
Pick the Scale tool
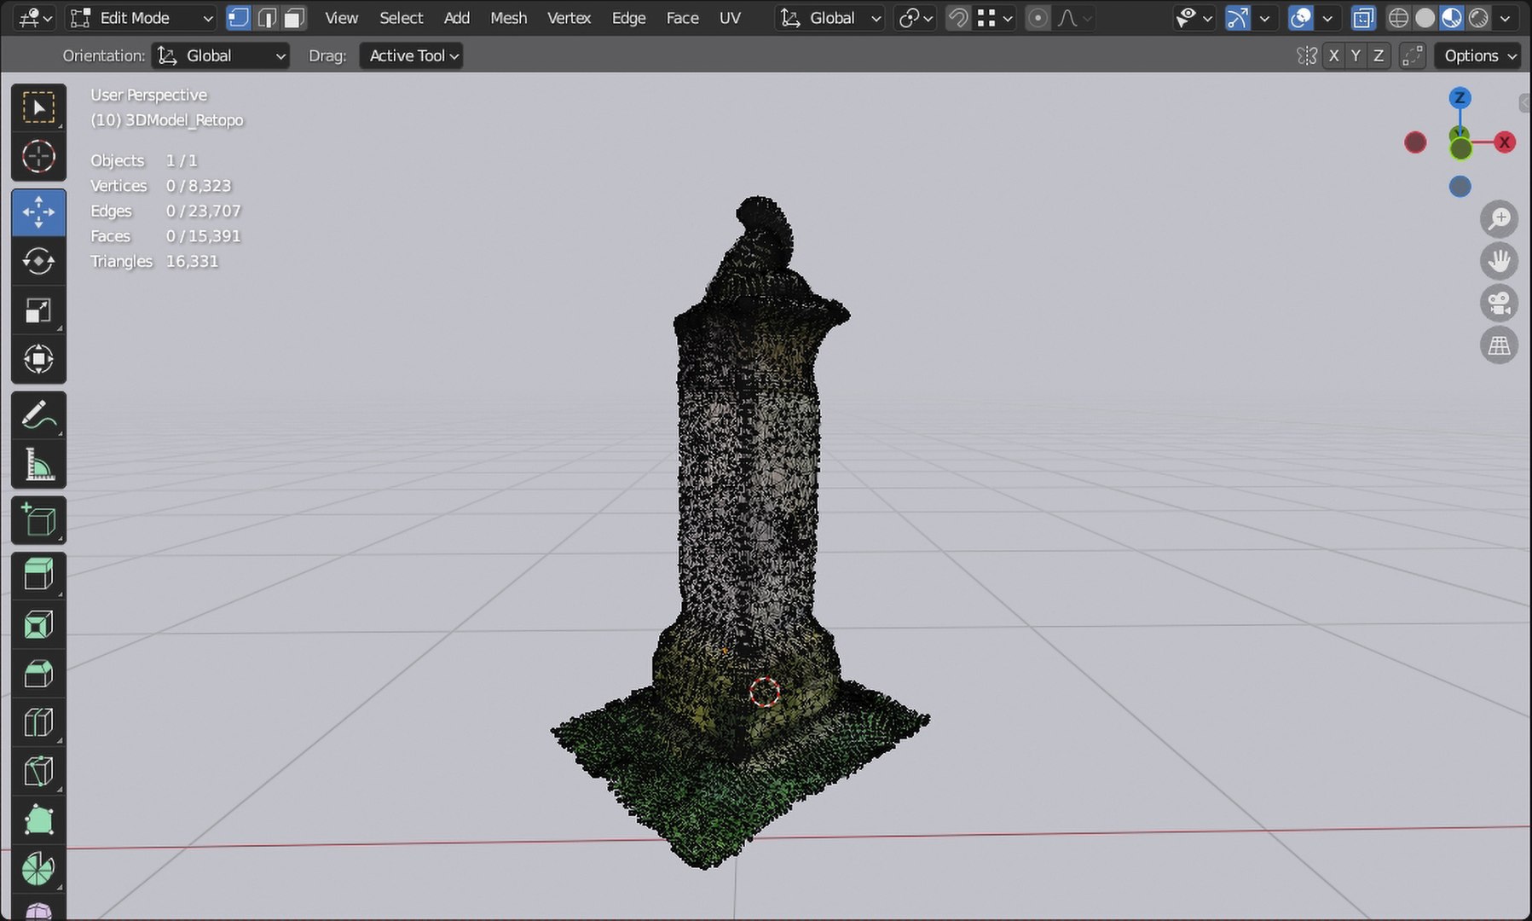pos(38,310)
